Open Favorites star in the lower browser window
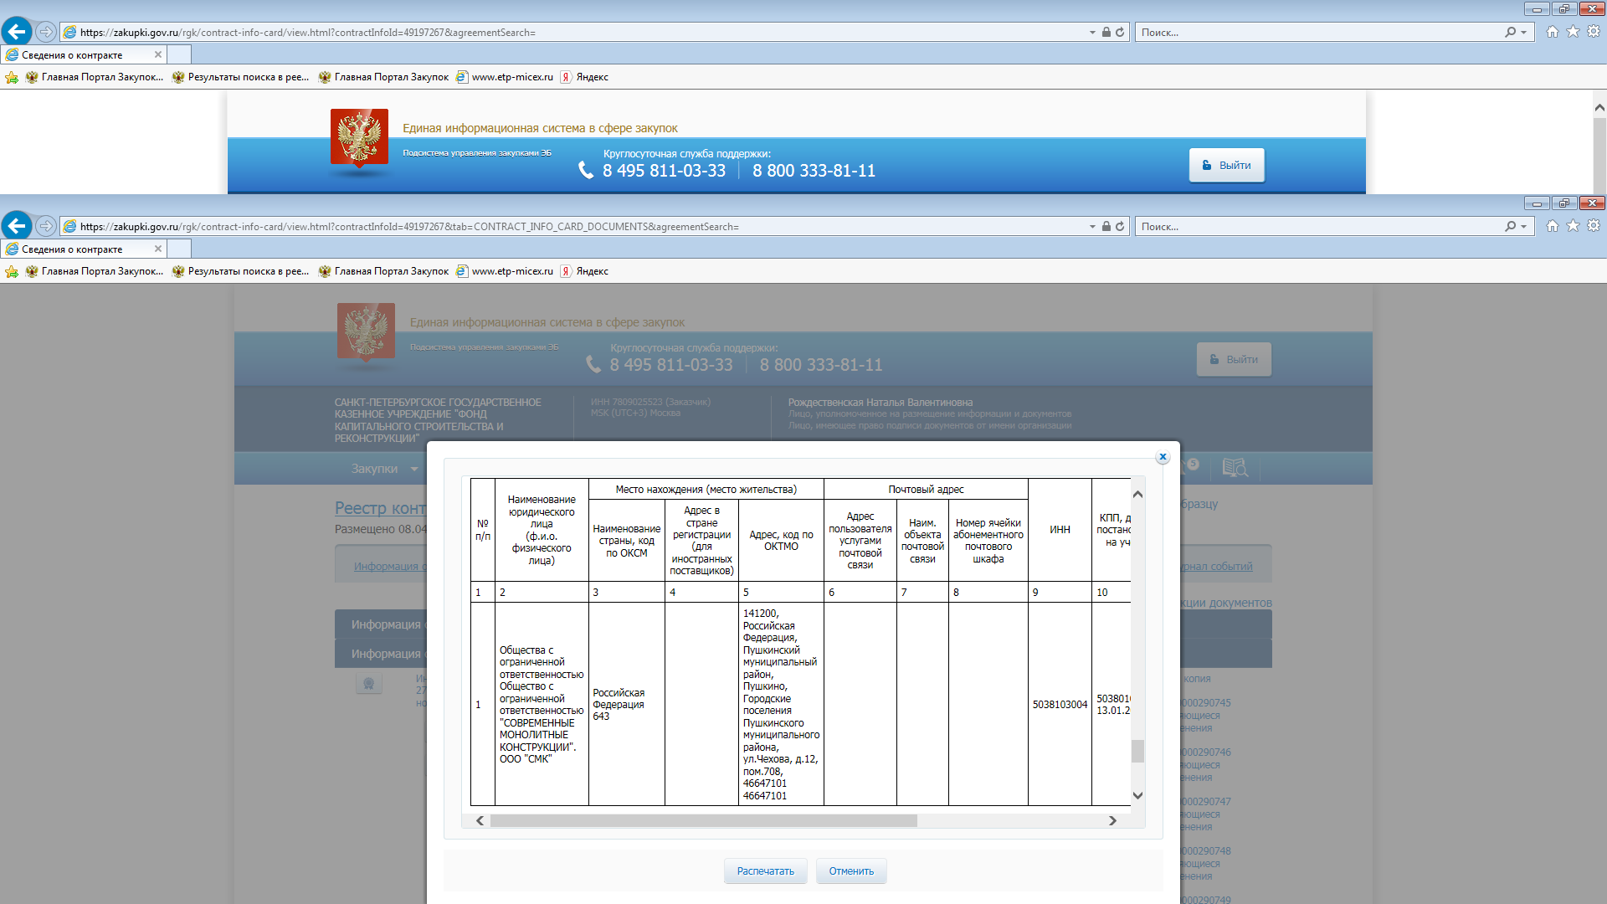 tap(1574, 226)
